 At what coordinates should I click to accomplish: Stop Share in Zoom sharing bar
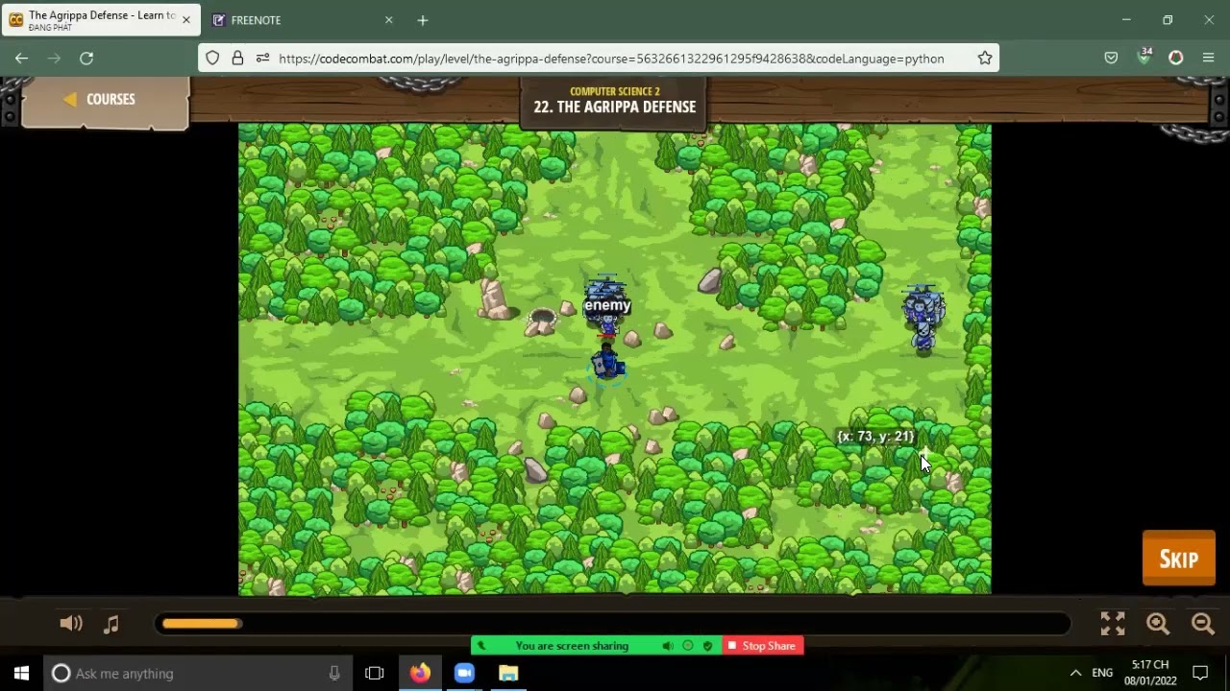(x=762, y=646)
